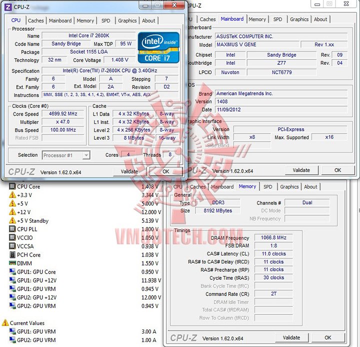Screen dimensions: 360x347
Task: Open Memory tab in the Mainboard window
Action: 257,19
